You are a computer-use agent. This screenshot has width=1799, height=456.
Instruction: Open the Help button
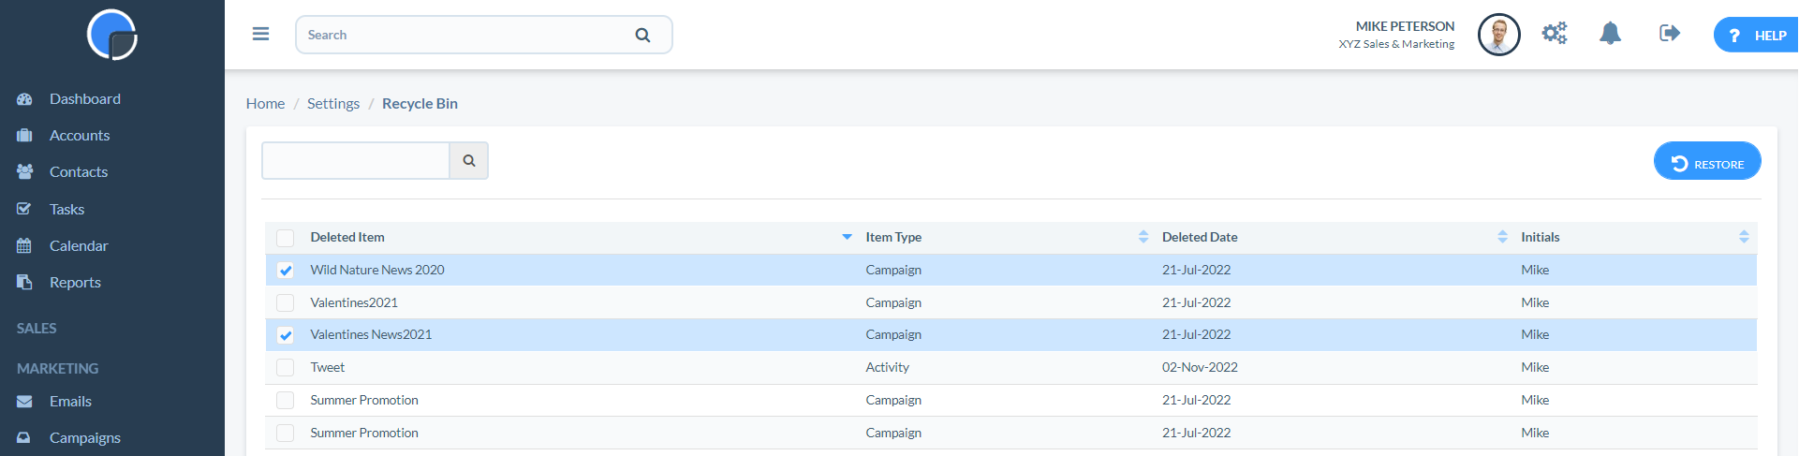1756,35
